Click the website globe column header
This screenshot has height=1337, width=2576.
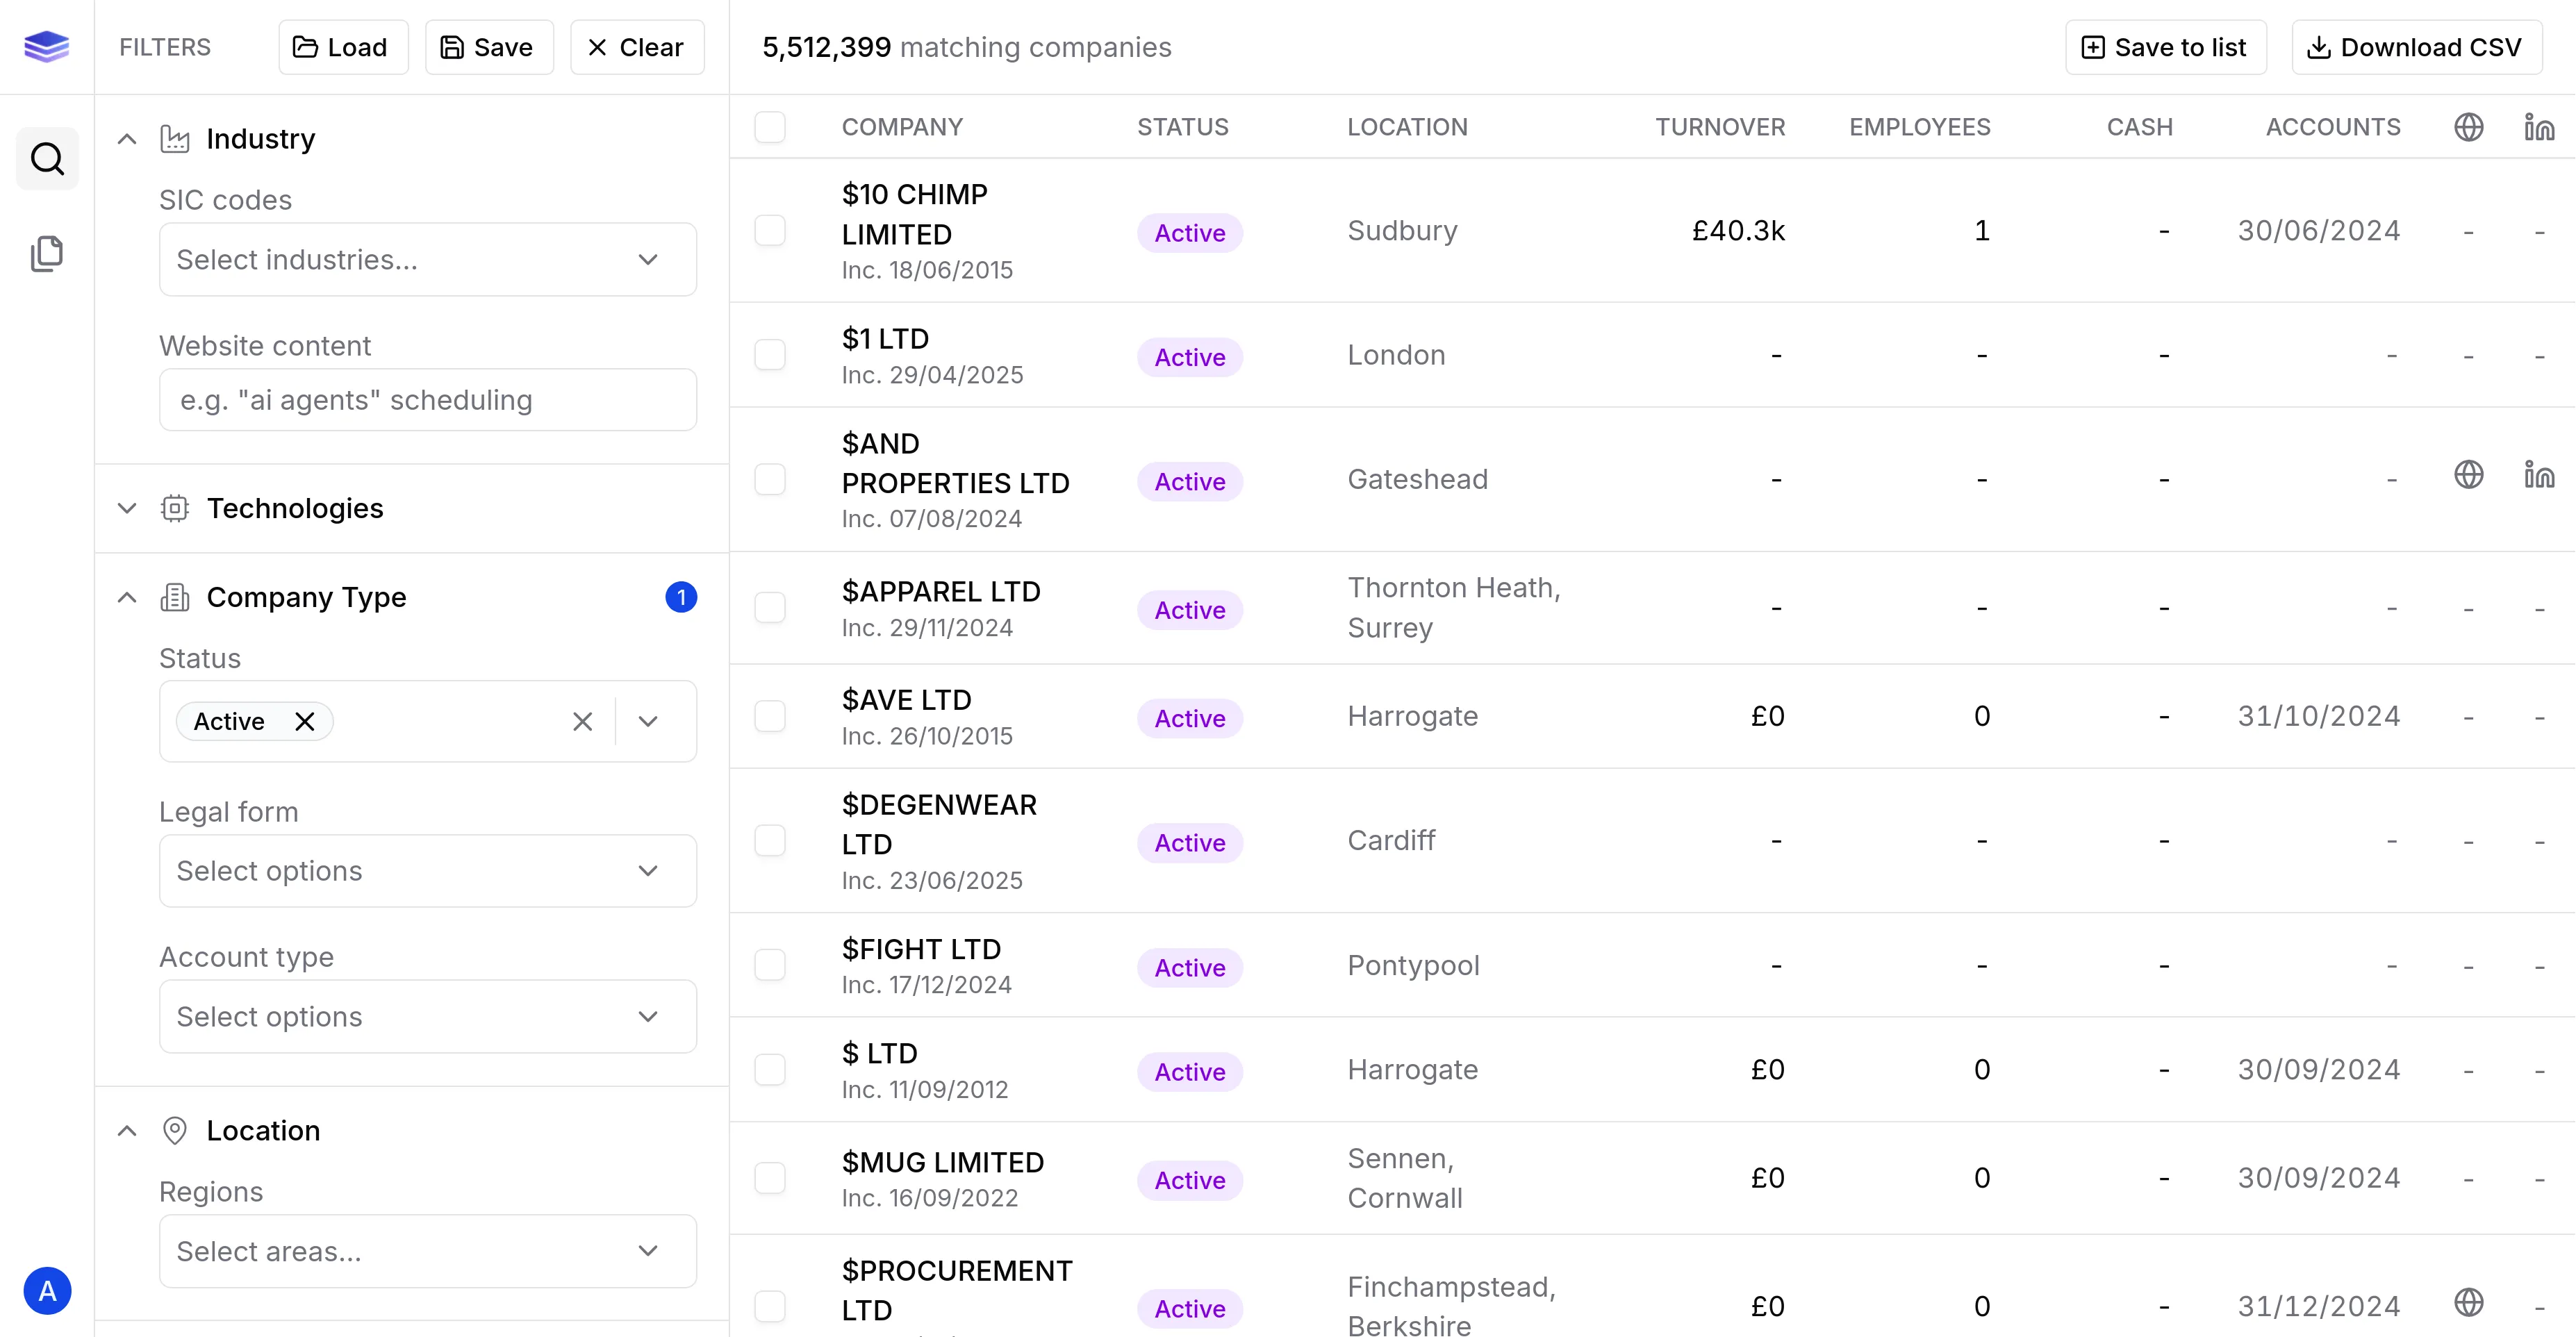(2468, 127)
